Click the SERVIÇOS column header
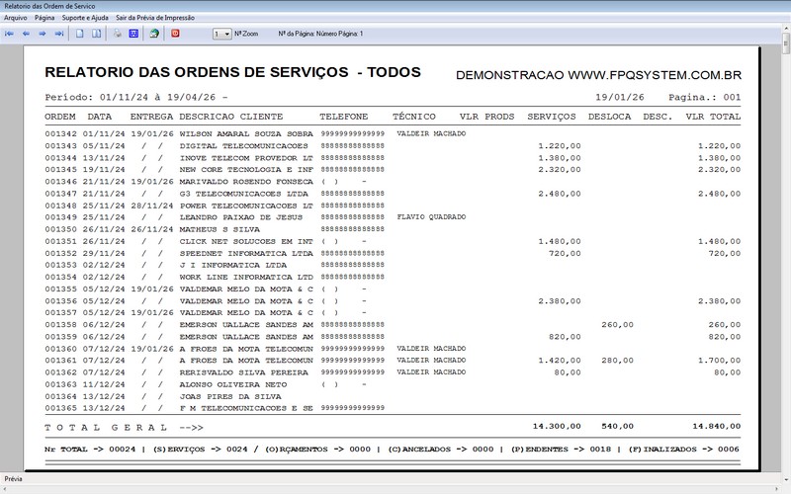Screen dimensions: 791x494 pos(552,117)
